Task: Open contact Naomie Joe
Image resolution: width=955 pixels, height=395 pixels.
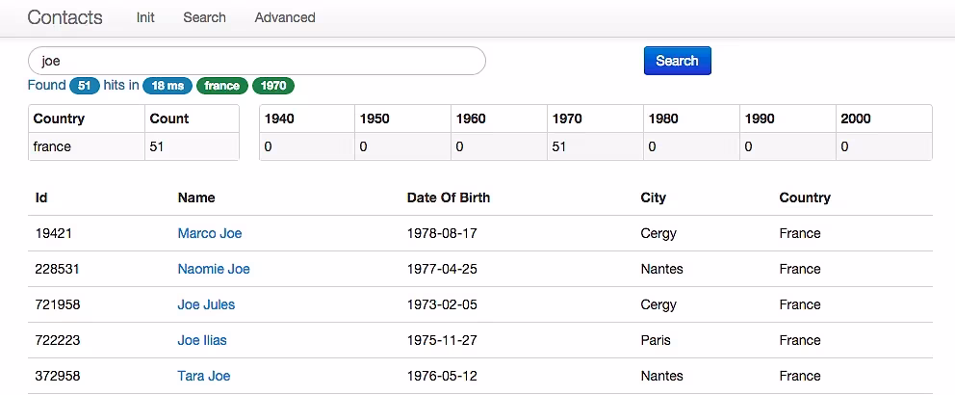Action: pyautogui.click(x=214, y=269)
